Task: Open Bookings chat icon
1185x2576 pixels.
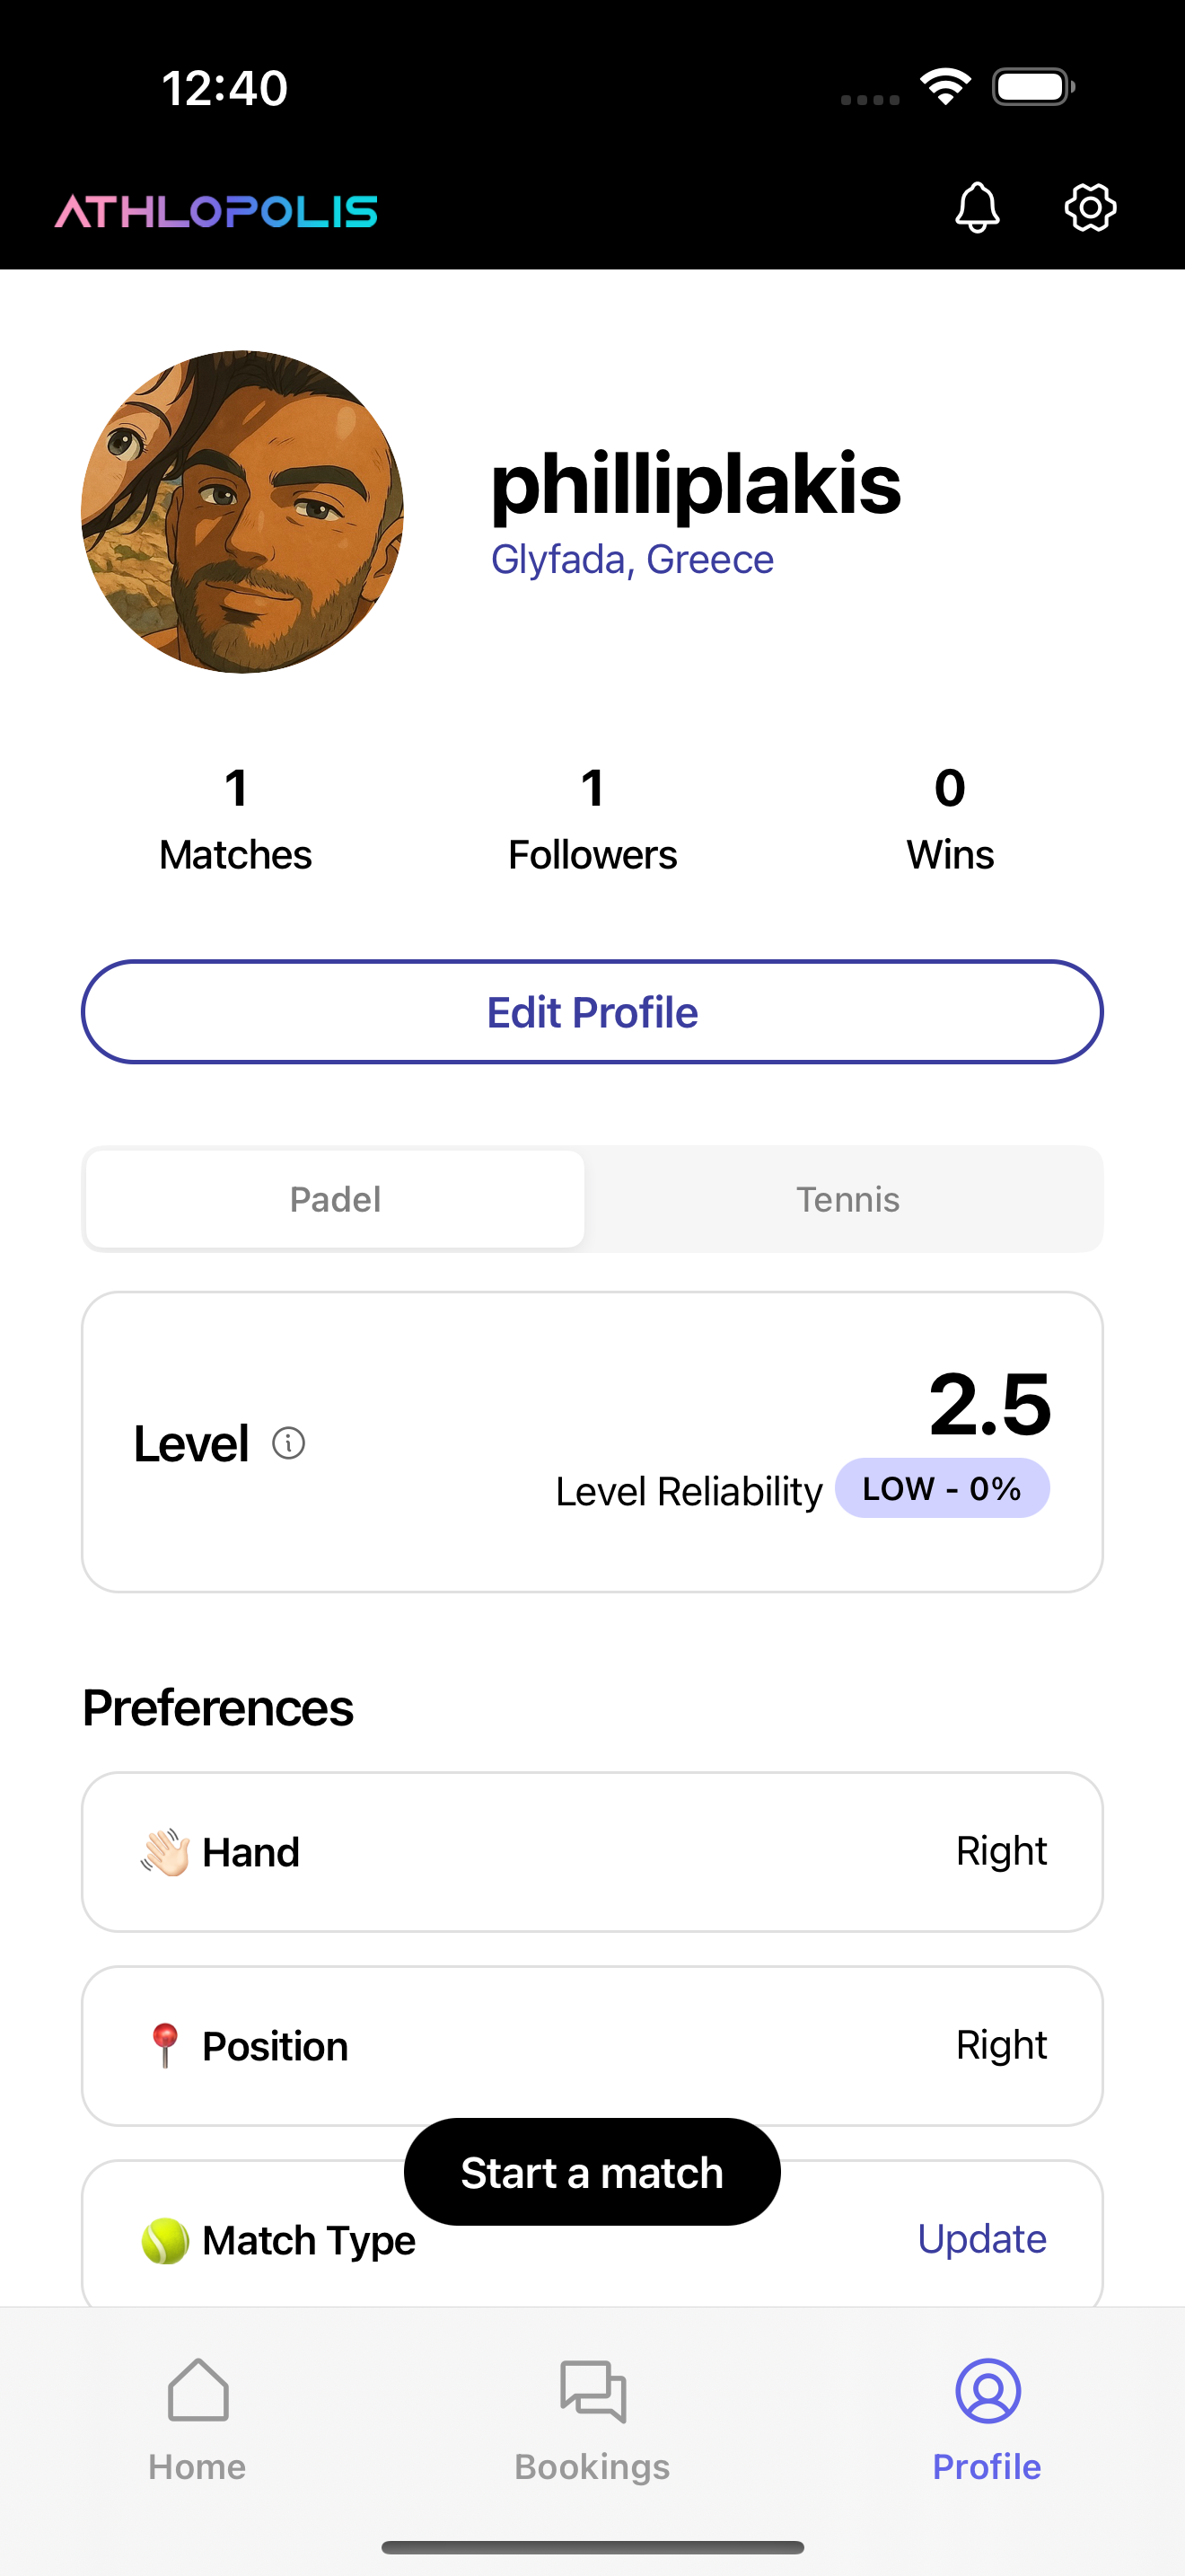Action: (x=592, y=2390)
